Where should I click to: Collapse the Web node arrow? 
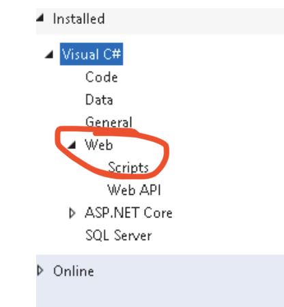tap(72, 144)
